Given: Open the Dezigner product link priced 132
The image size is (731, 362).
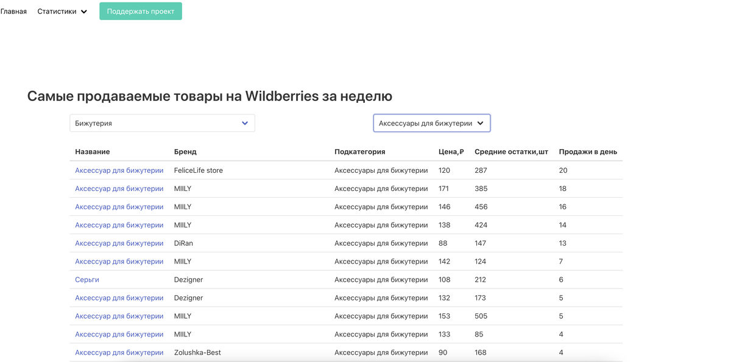Looking at the screenshot, I should tap(119, 298).
